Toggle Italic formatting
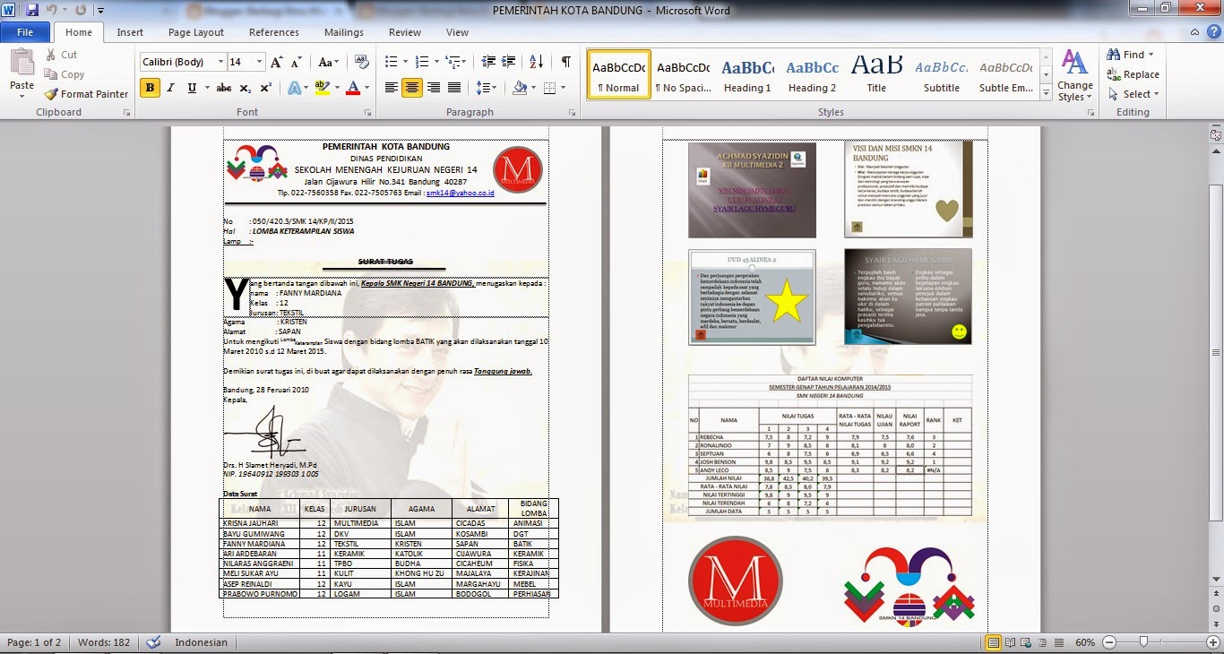Screen dimensions: 1224x654 click(171, 88)
